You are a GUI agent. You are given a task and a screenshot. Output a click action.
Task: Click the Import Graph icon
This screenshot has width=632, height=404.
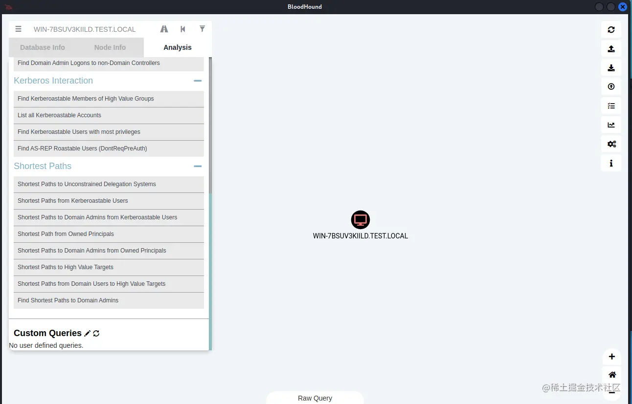coord(611,67)
